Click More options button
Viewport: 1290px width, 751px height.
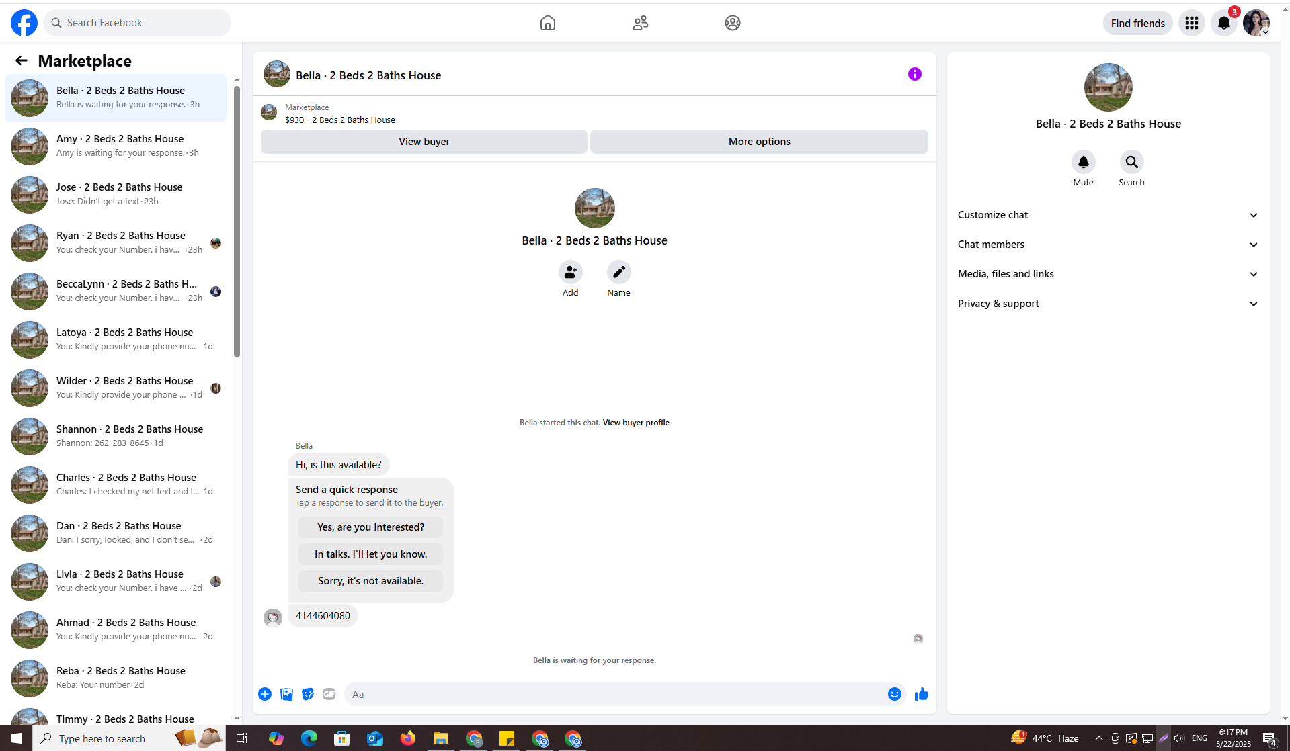click(760, 142)
